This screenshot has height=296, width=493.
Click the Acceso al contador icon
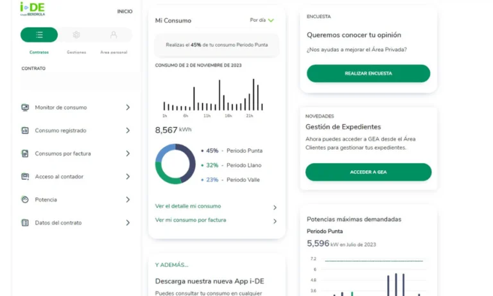click(25, 177)
